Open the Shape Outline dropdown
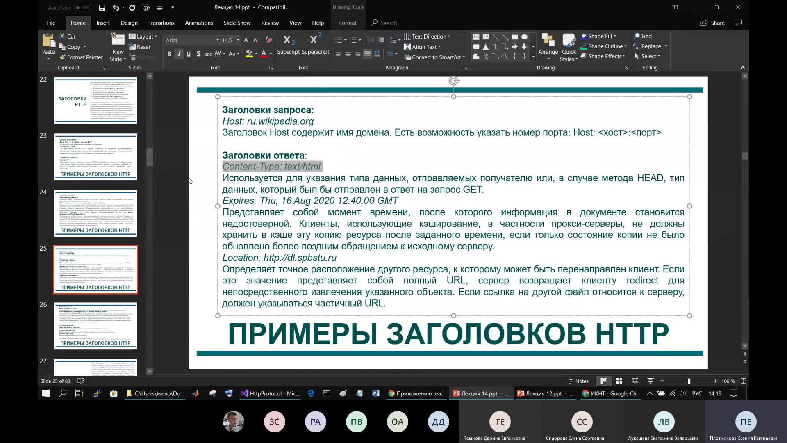 [x=603, y=46]
